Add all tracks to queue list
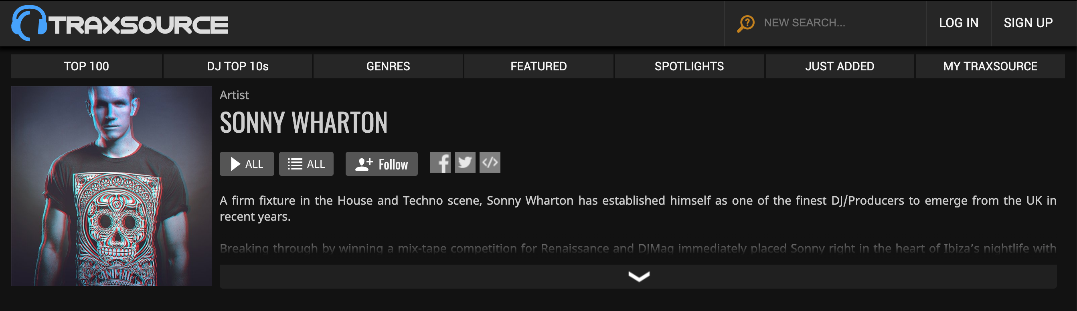The image size is (1077, 311). 306,164
